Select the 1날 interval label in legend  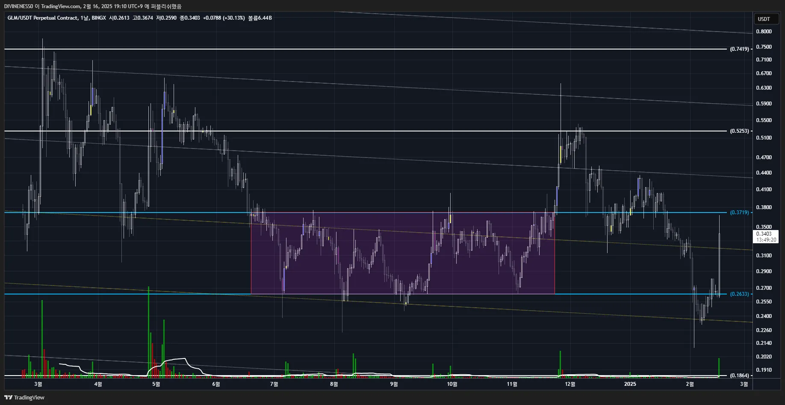point(85,18)
